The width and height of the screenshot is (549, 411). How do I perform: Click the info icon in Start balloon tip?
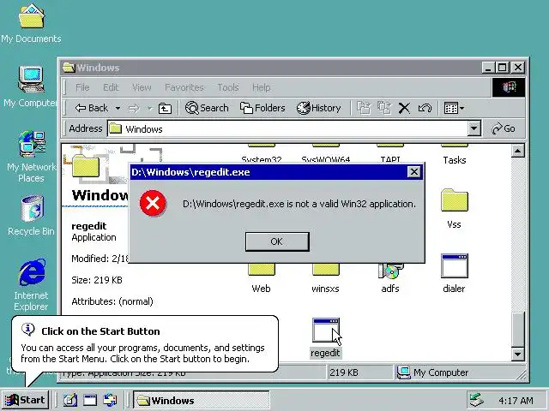point(28,329)
